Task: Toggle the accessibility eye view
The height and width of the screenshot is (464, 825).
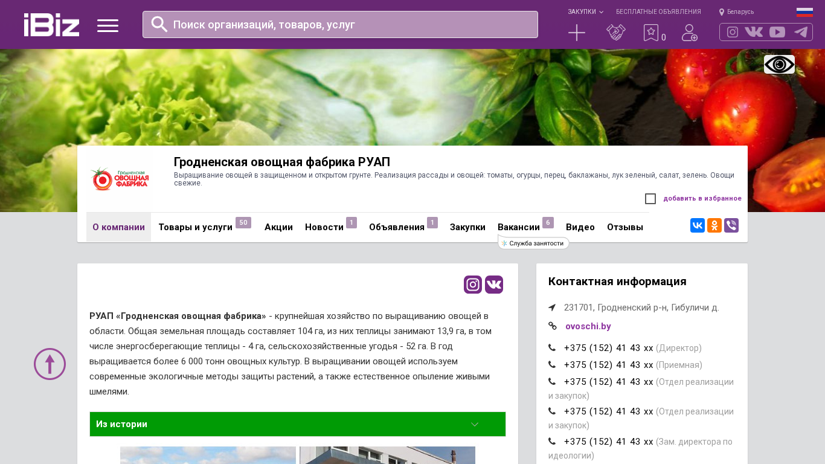Action: coord(779,64)
